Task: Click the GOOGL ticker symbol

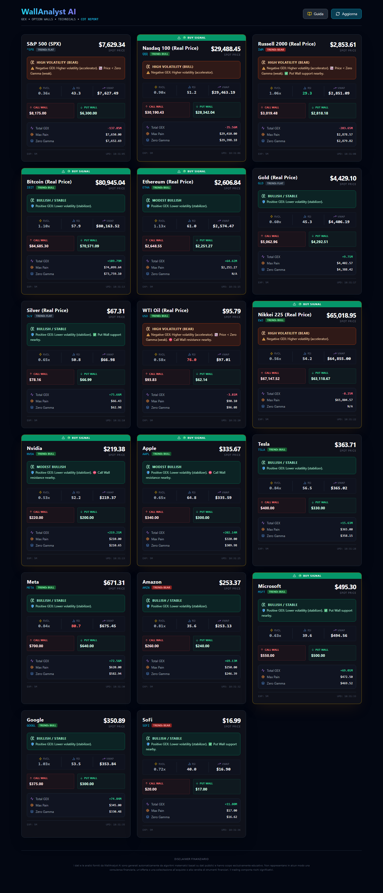Action: click(31, 726)
